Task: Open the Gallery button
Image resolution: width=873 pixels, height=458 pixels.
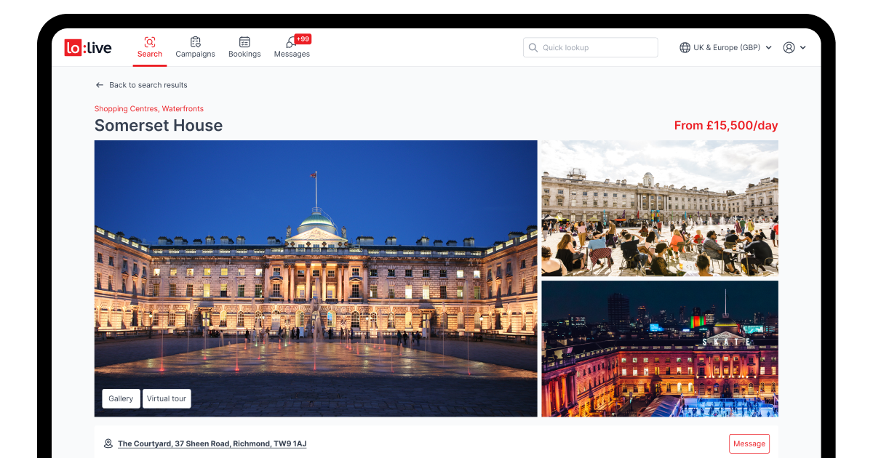Action: coord(121,398)
